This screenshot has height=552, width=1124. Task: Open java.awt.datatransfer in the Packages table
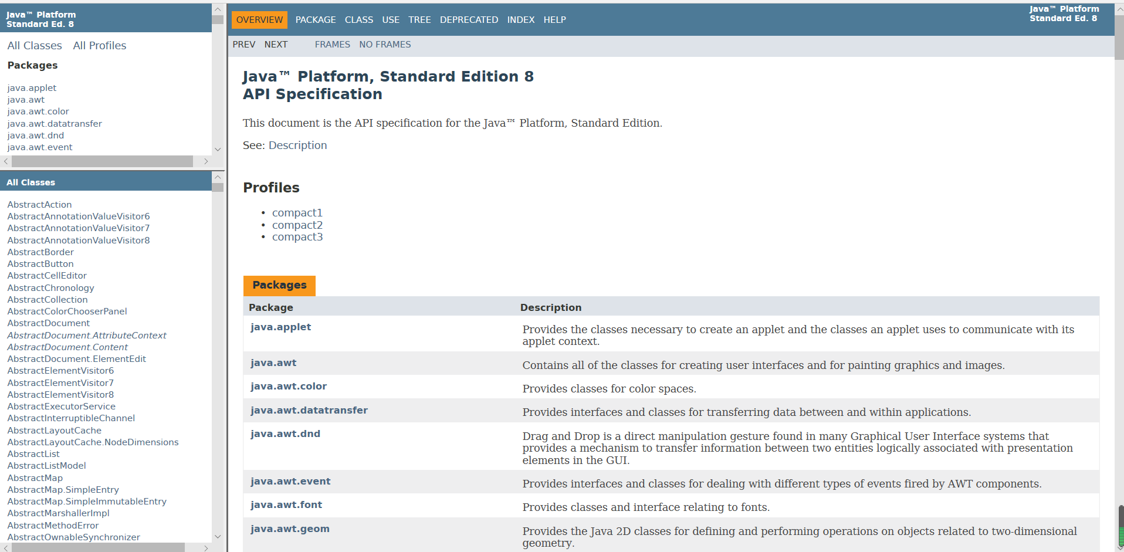click(309, 411)
